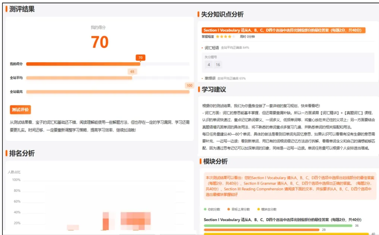Click the orange 70 badge above the score bar
Screen dimensions: 379x235
[x=140, y=57]
